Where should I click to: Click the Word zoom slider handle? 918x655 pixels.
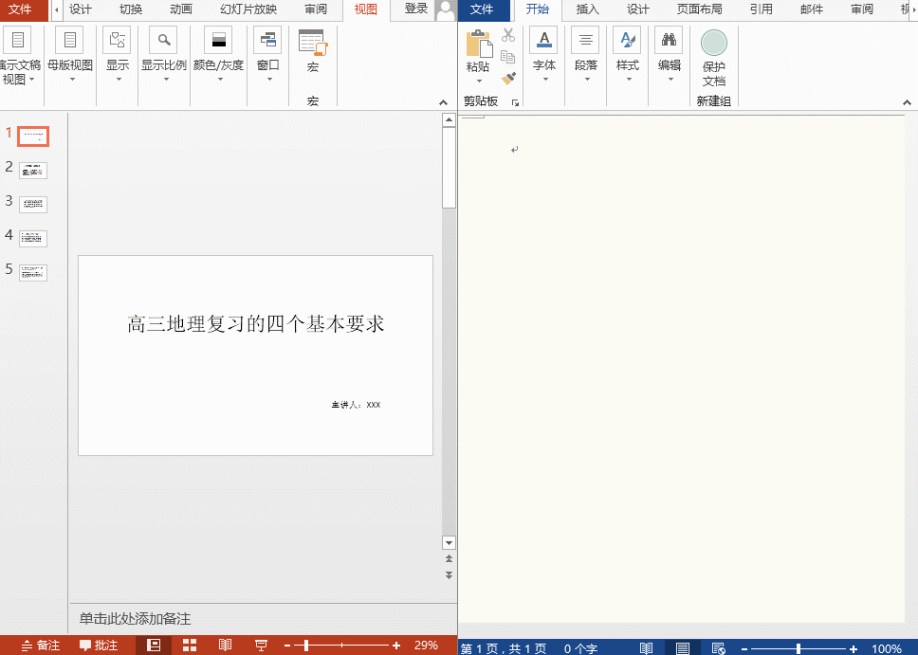[x=799, y=648]
